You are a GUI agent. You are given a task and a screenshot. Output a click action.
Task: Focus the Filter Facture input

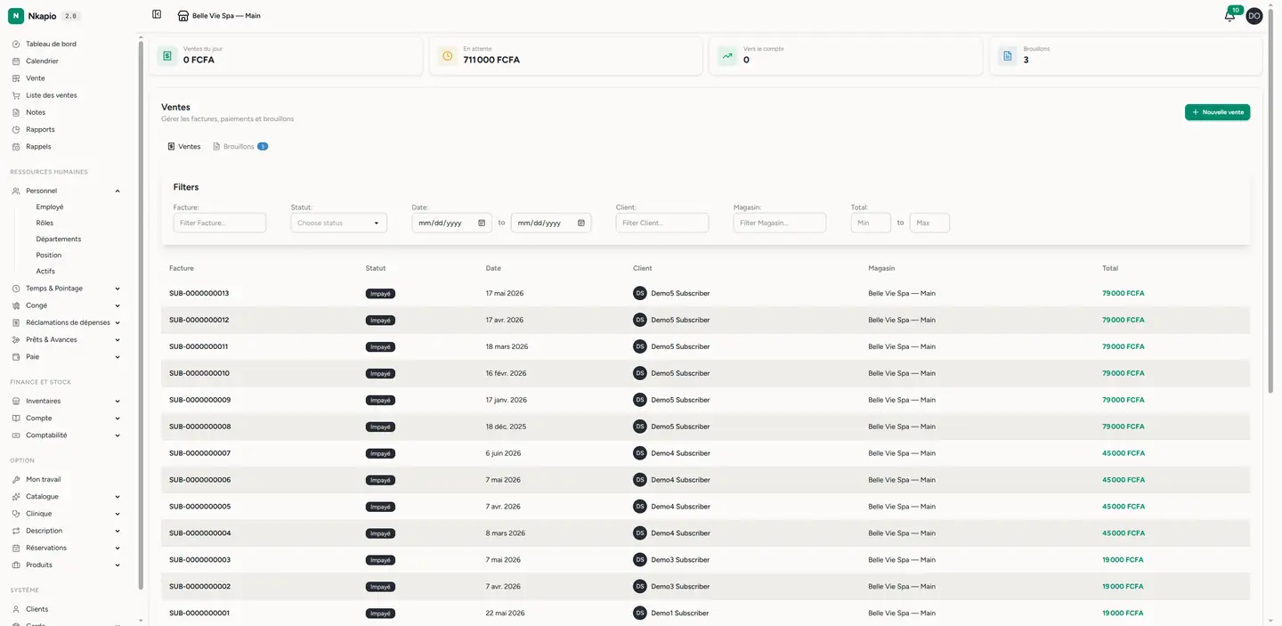click(220, 223)
